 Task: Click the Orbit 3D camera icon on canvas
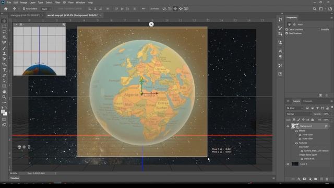(x=19, y=147)
